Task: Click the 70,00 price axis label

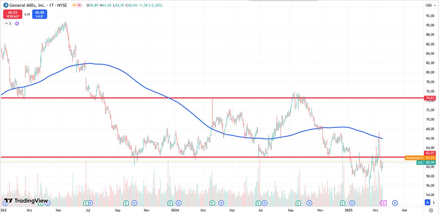Action: point(430,119)
